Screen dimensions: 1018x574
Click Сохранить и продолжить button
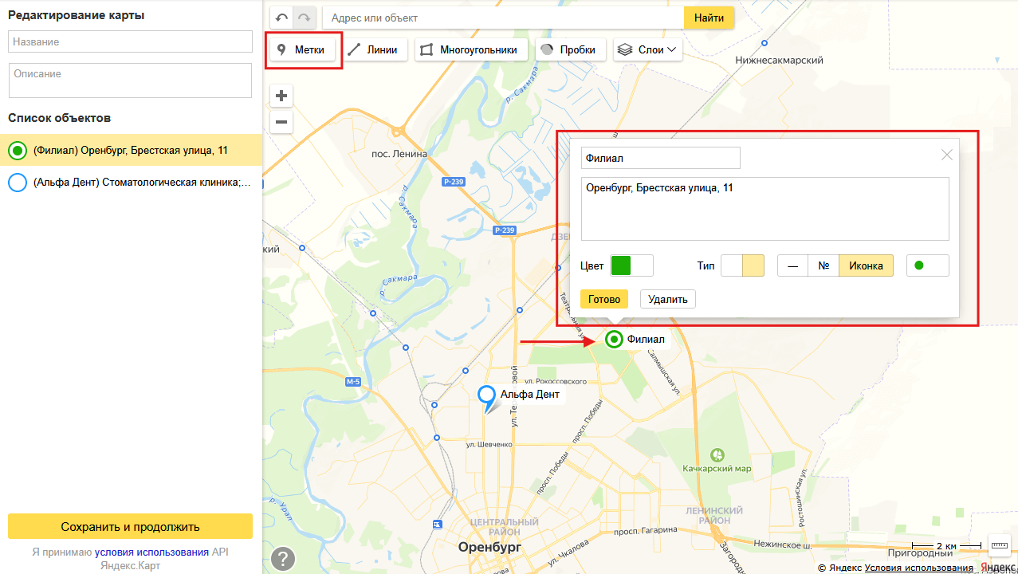tap(130, 526)
